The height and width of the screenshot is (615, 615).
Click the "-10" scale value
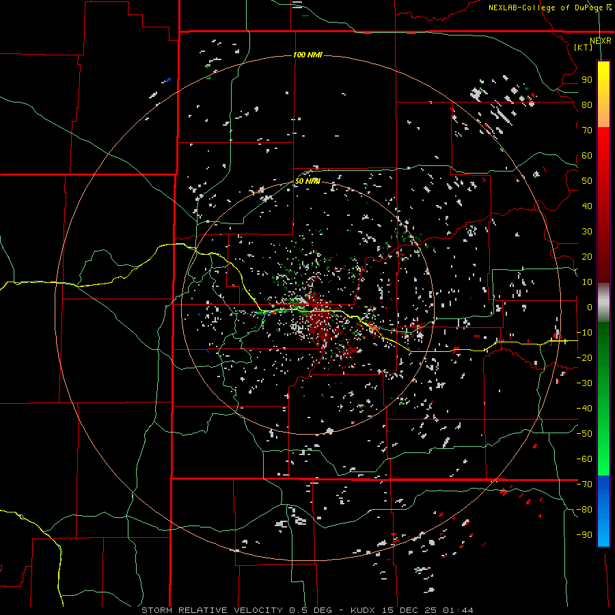point(584,333)
